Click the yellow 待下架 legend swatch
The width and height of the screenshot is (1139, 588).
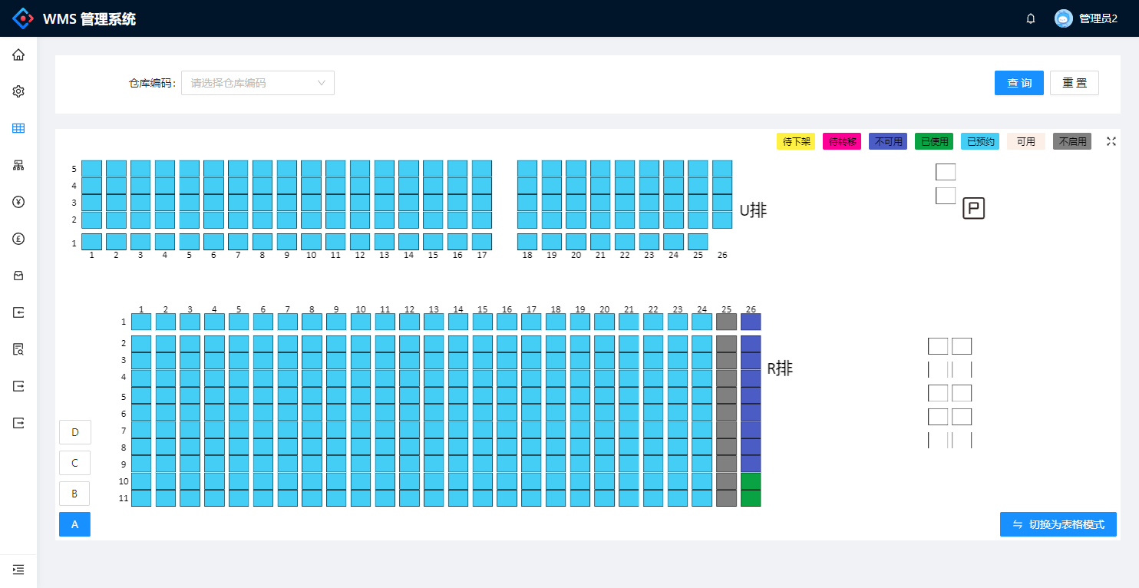pos(796,141)
